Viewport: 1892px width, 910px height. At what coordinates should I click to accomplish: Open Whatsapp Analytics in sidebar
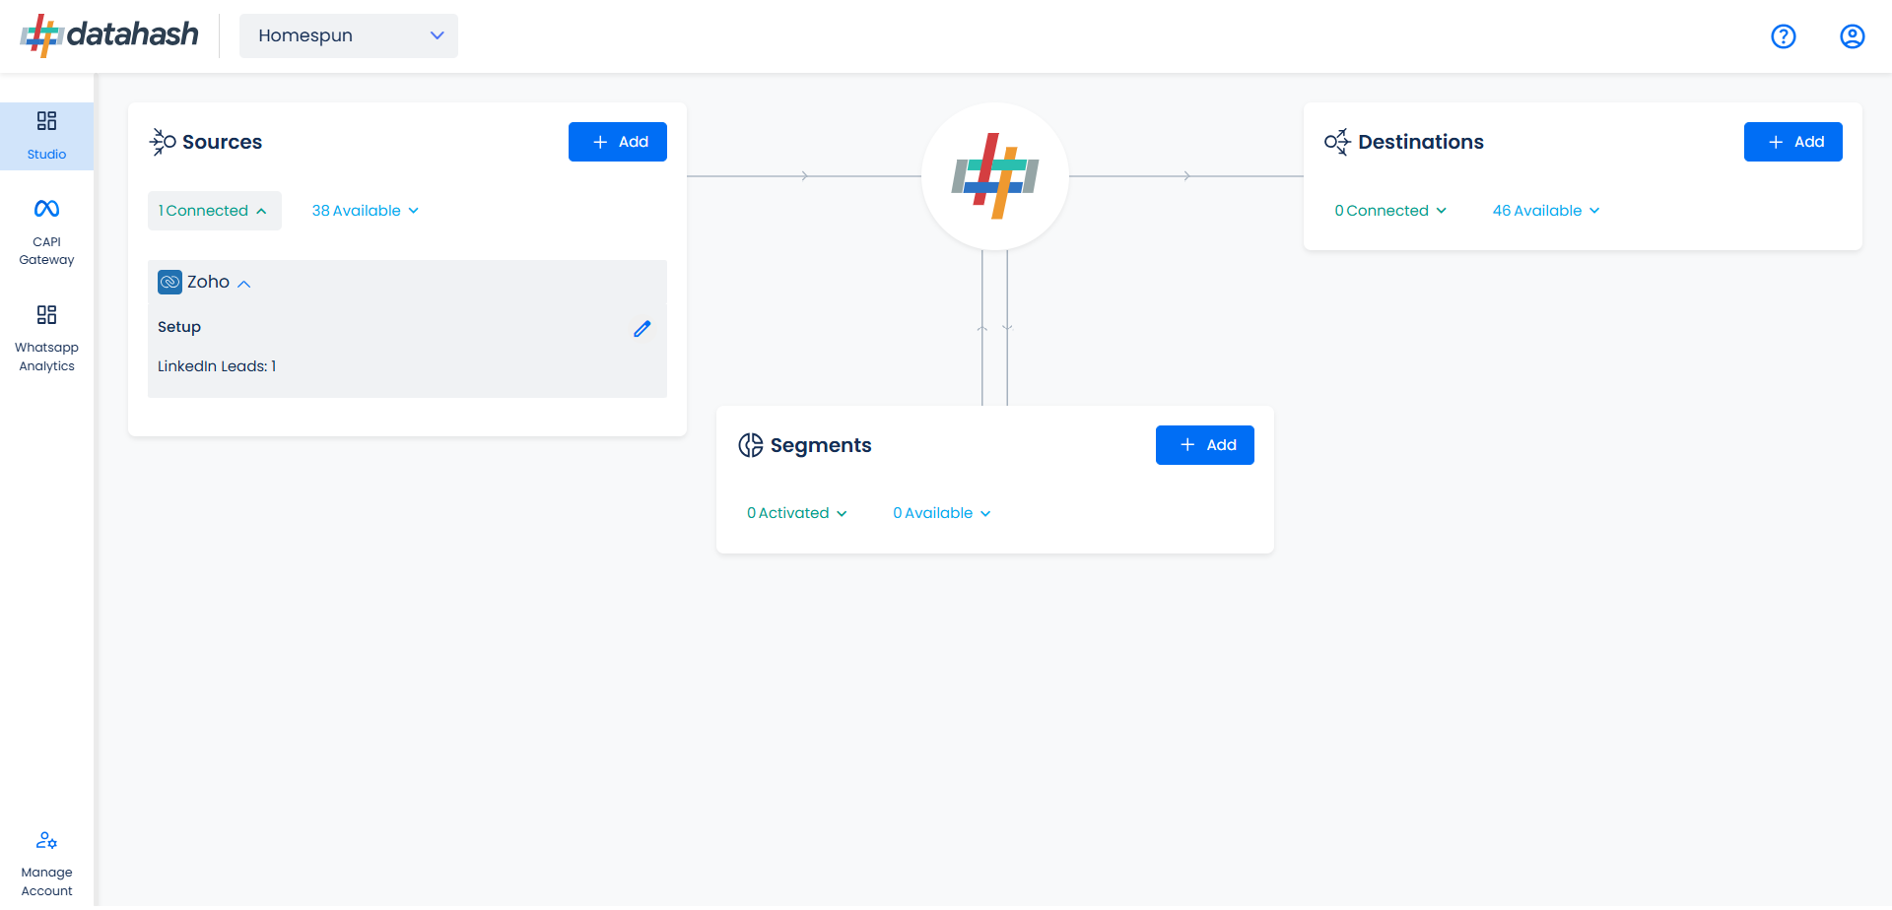[x=46, y=339]
